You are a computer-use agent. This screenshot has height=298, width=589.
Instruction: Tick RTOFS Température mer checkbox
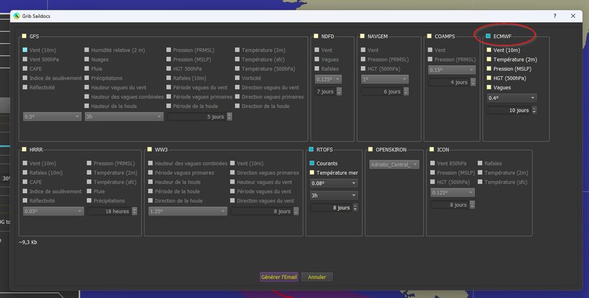coord(312,173)
